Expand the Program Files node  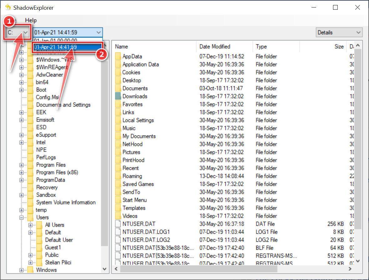(21, 165)
